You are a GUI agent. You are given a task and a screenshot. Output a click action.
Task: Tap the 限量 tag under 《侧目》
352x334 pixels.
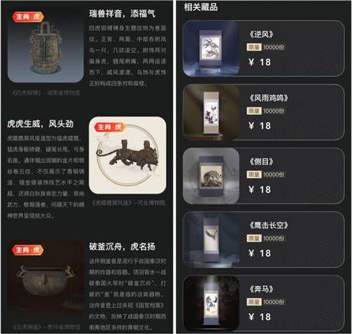(254, 175)
